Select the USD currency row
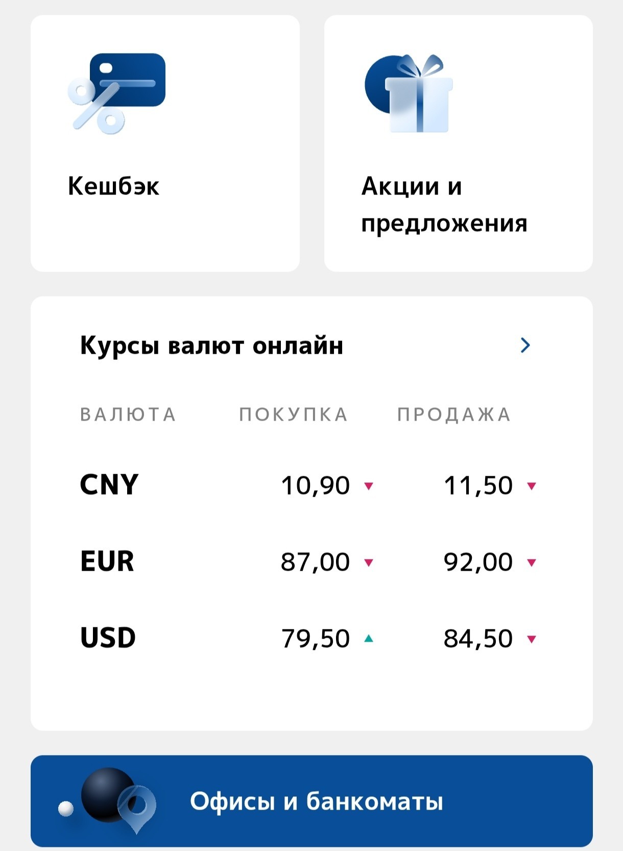Screen dimensions: 623x851 pyautogui.click(x=311, y=638)
